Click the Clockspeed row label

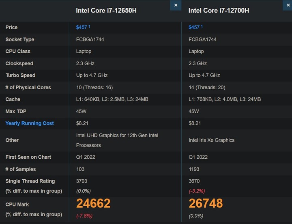tap(19, 63)
